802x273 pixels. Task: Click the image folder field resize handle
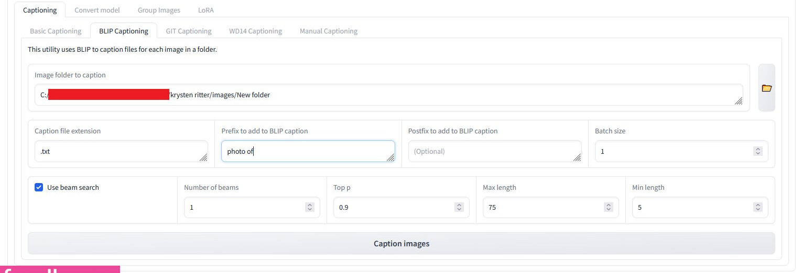tap(738, 101)
